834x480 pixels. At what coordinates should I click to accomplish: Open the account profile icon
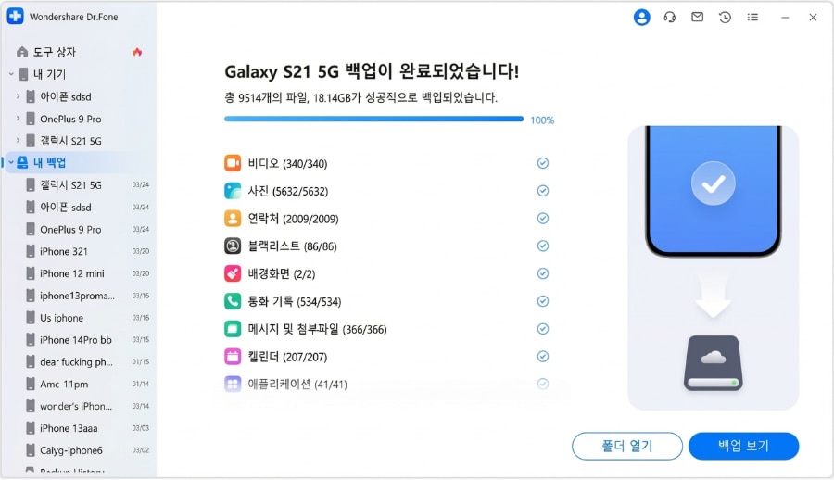[641, 18]
